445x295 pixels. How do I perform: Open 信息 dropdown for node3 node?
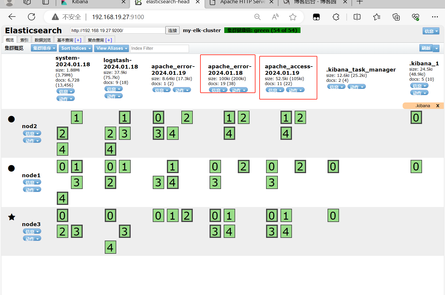click(32, 231)
